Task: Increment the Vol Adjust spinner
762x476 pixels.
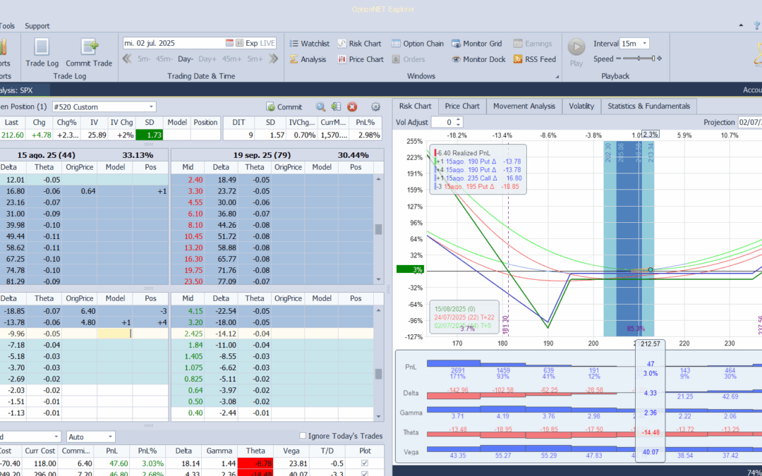Action: tap(459, 119)
